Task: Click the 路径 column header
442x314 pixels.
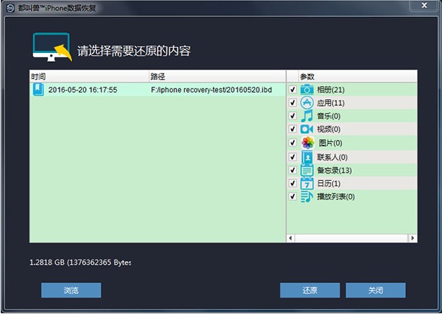Action: (x=218, y=76)
